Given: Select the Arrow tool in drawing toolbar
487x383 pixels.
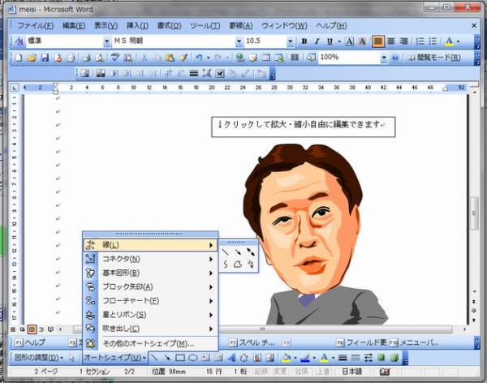Looking at the screenshot, I should pos(167,358).
